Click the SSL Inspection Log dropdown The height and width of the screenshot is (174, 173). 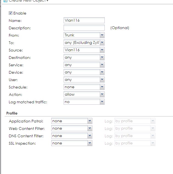tap(135, 143)
